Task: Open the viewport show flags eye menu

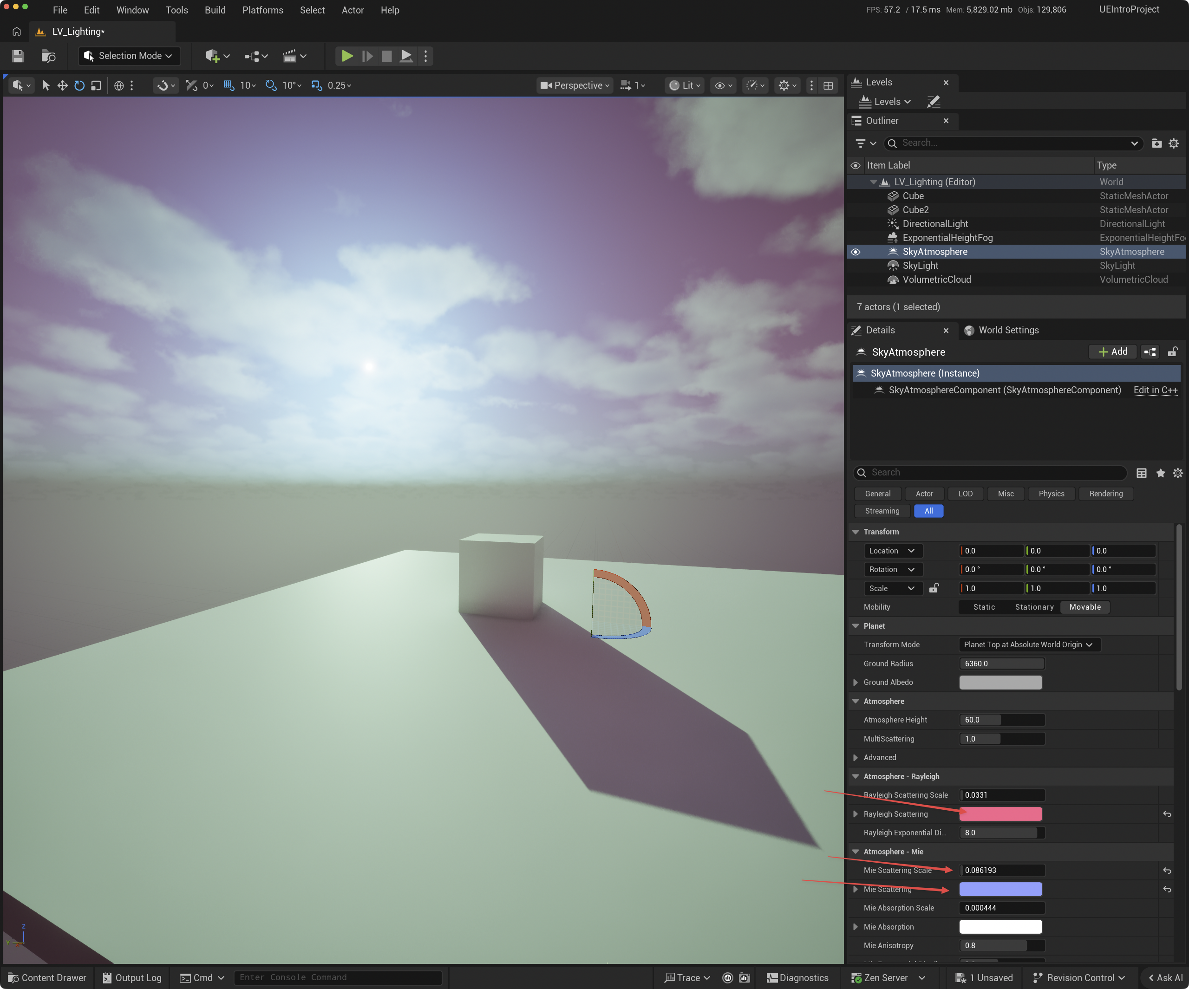Action: [x=724, y=85]
